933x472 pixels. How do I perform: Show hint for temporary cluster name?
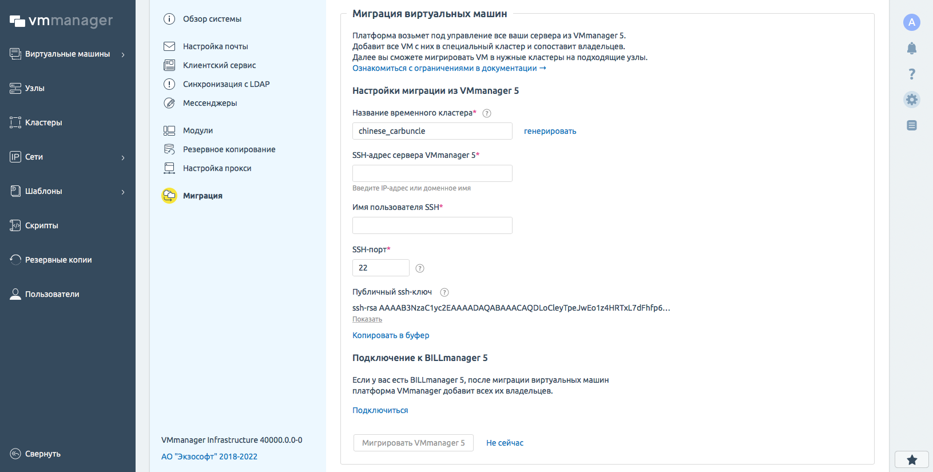[x=487, y=113]
